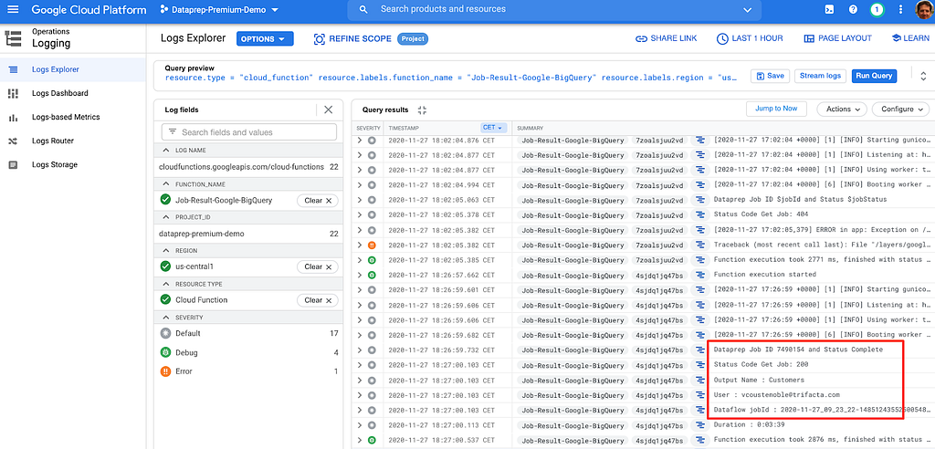Collapse the SEVERITY section

tap(166, 318)
